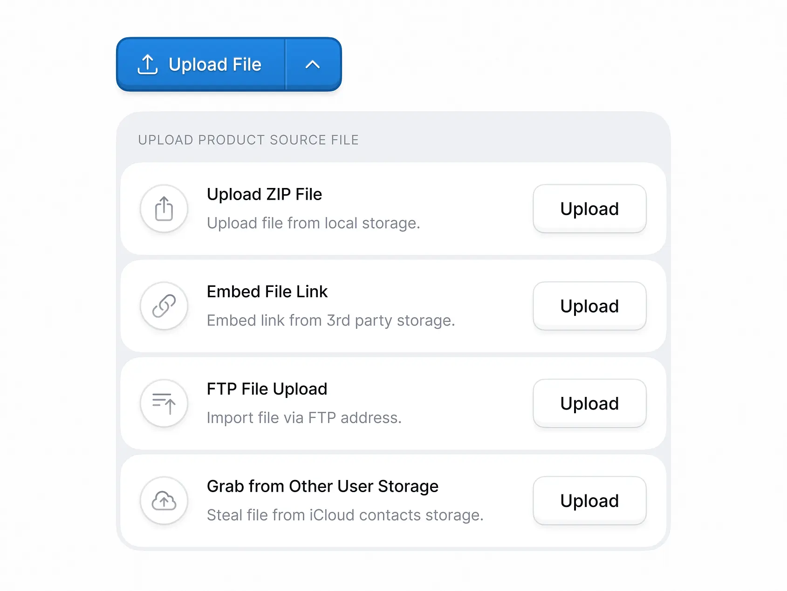Viewport: 787px width, 591px height.
Task: Click the chain link icon for Embed File Link
Action: tap(164, 306)
